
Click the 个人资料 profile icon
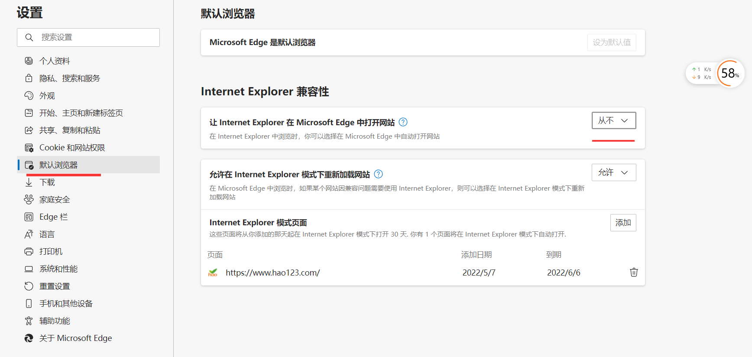click(29, 61)
